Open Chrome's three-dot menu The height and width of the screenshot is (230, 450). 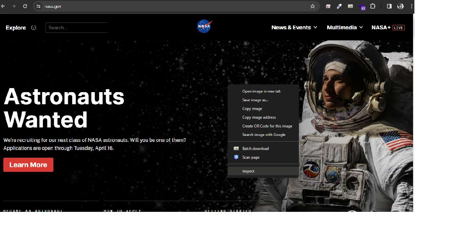click(x=411, y=6)
